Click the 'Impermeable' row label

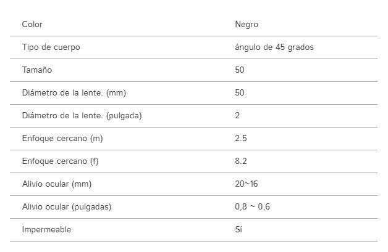click(x=46, y=230)
